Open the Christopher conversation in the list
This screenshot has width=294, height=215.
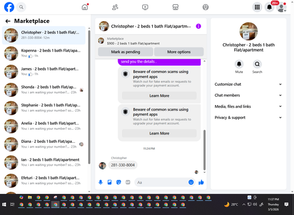point(44,35)
